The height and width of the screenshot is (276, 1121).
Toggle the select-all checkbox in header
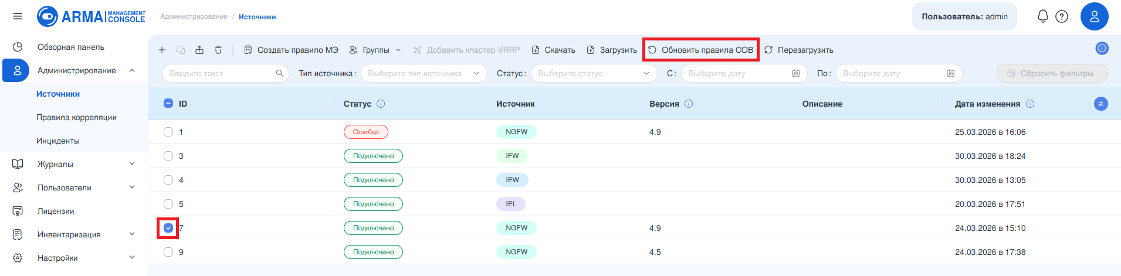coord(168,103)
